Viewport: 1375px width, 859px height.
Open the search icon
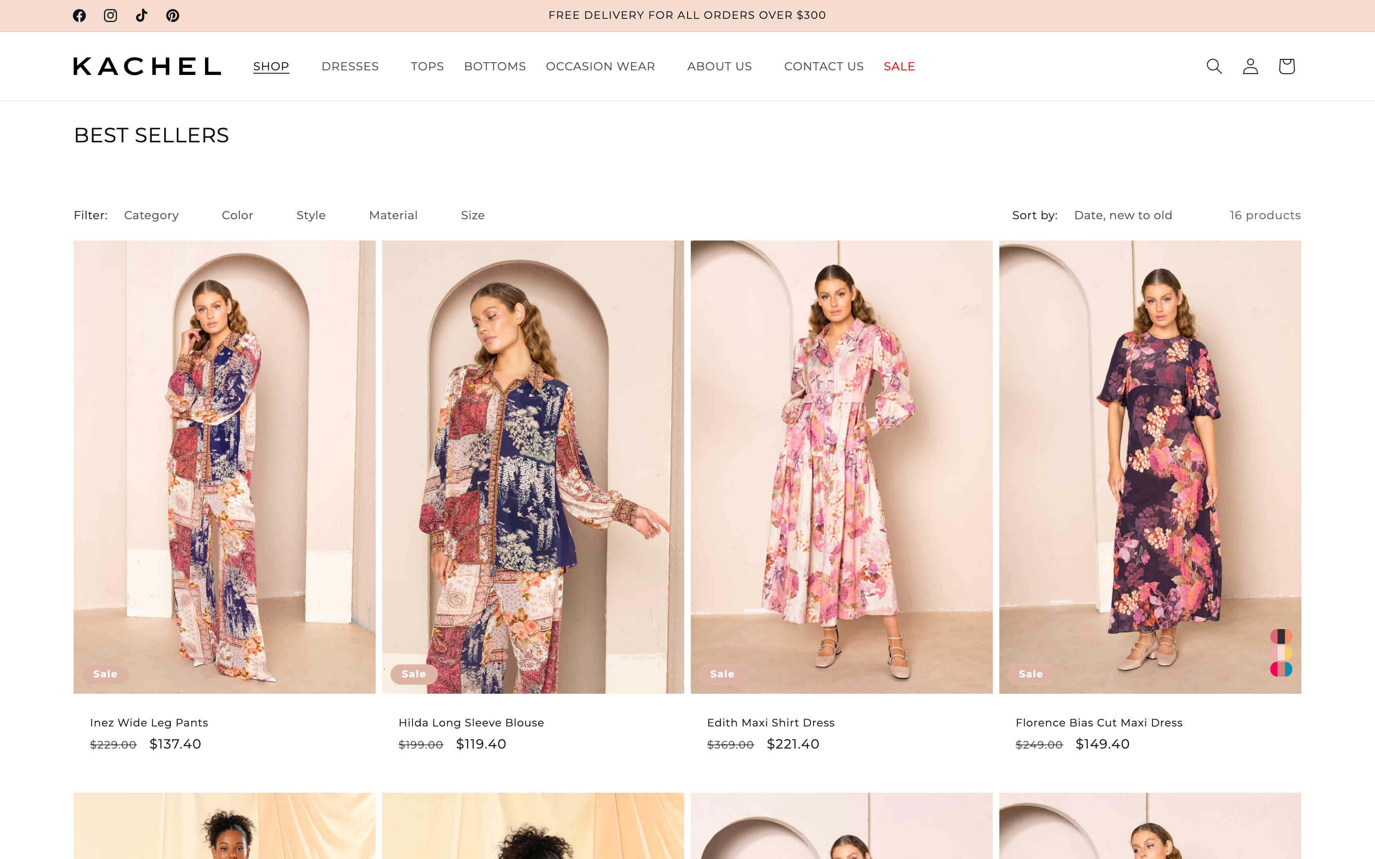click(x=1214, y=66)
